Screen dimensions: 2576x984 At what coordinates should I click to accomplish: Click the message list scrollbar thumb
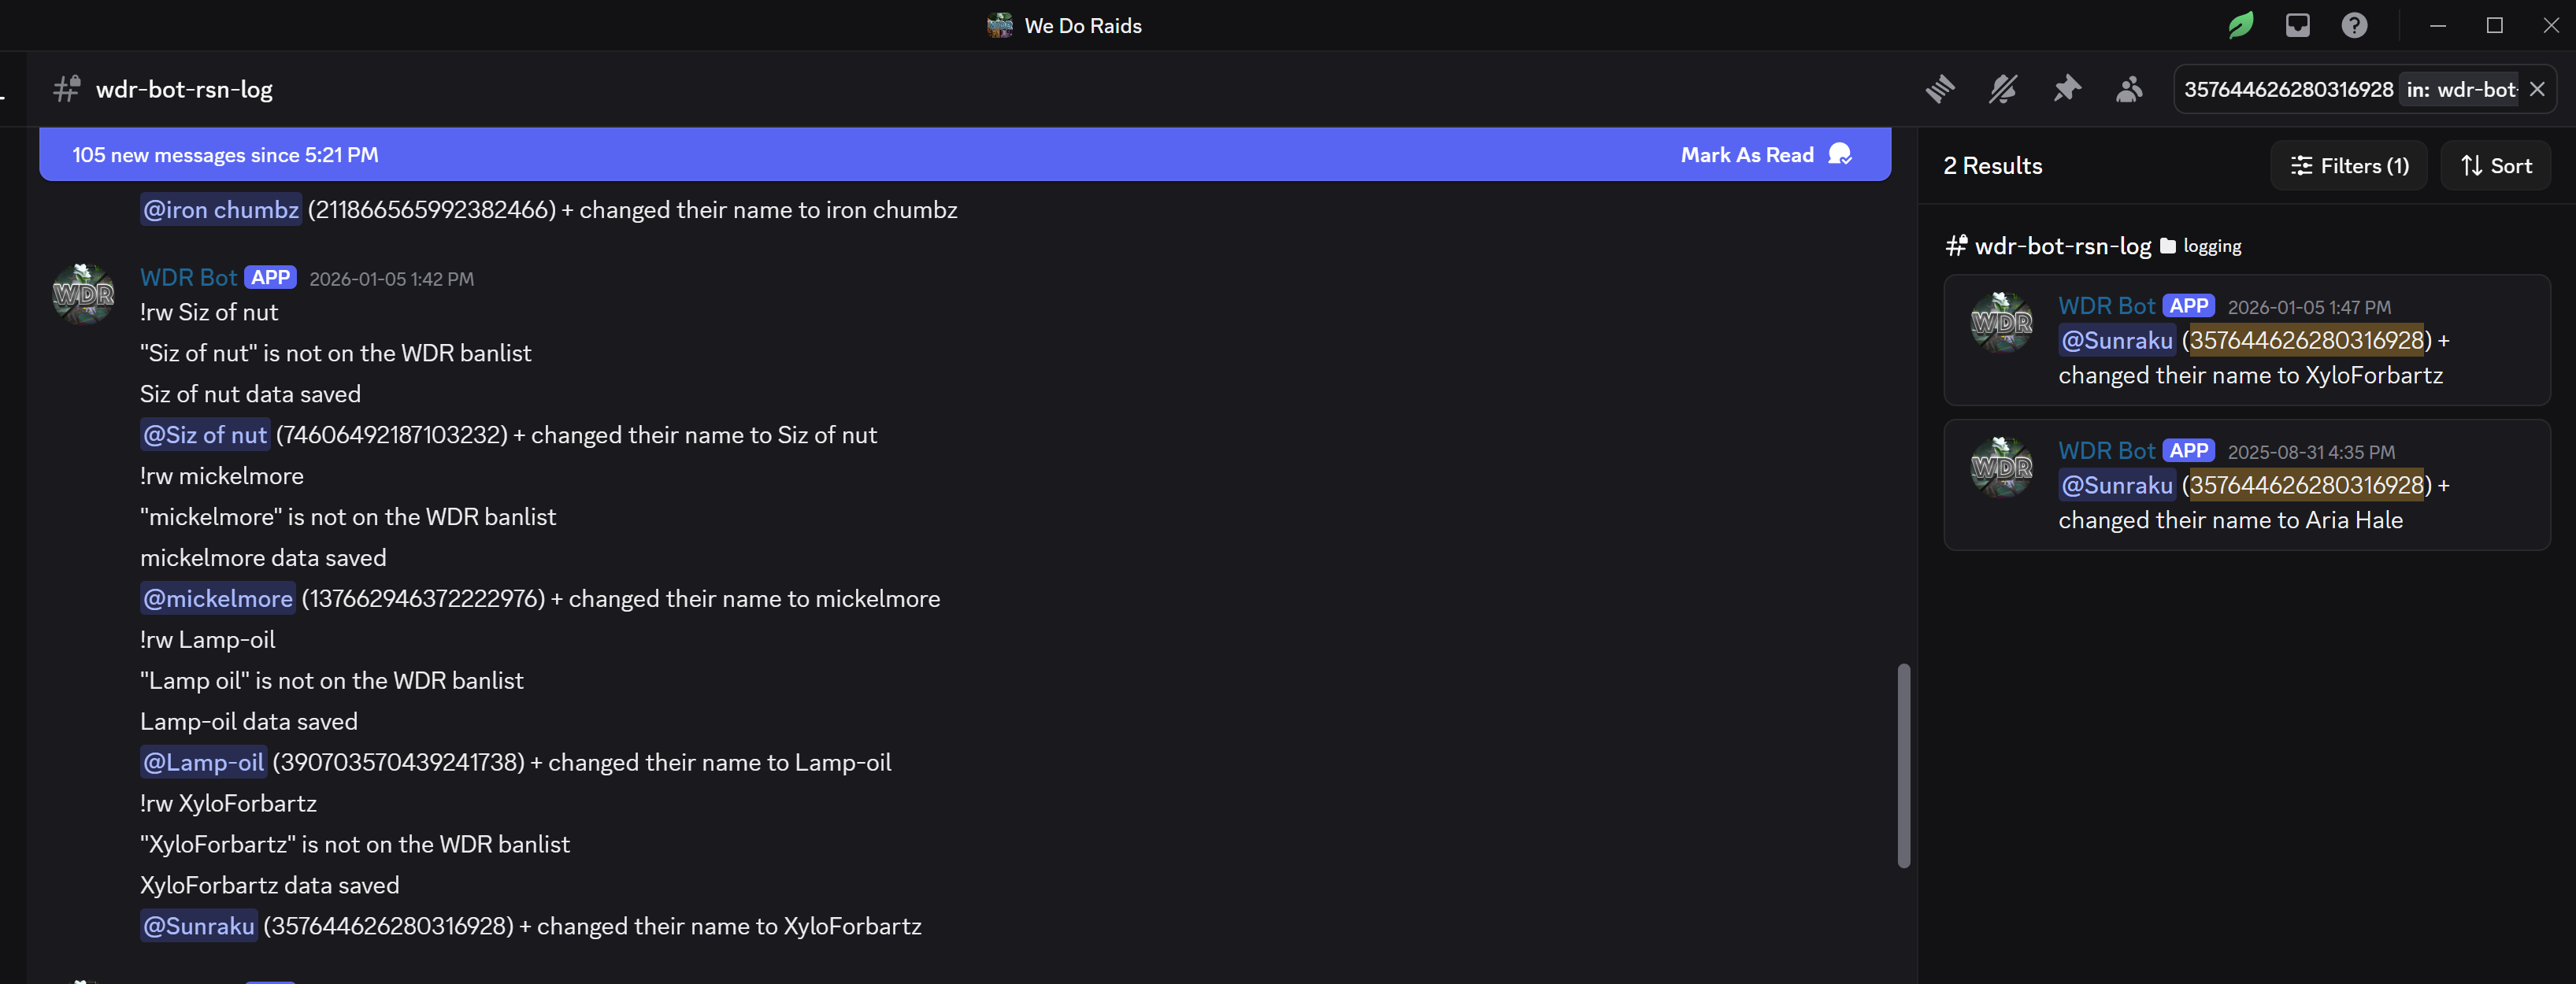pos(1903,765)
